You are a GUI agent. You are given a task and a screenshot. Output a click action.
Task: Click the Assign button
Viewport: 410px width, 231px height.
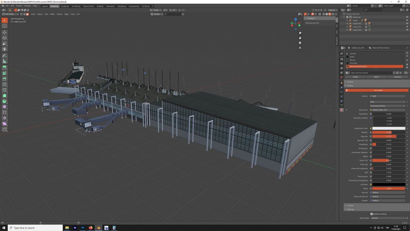pos(355,77)
